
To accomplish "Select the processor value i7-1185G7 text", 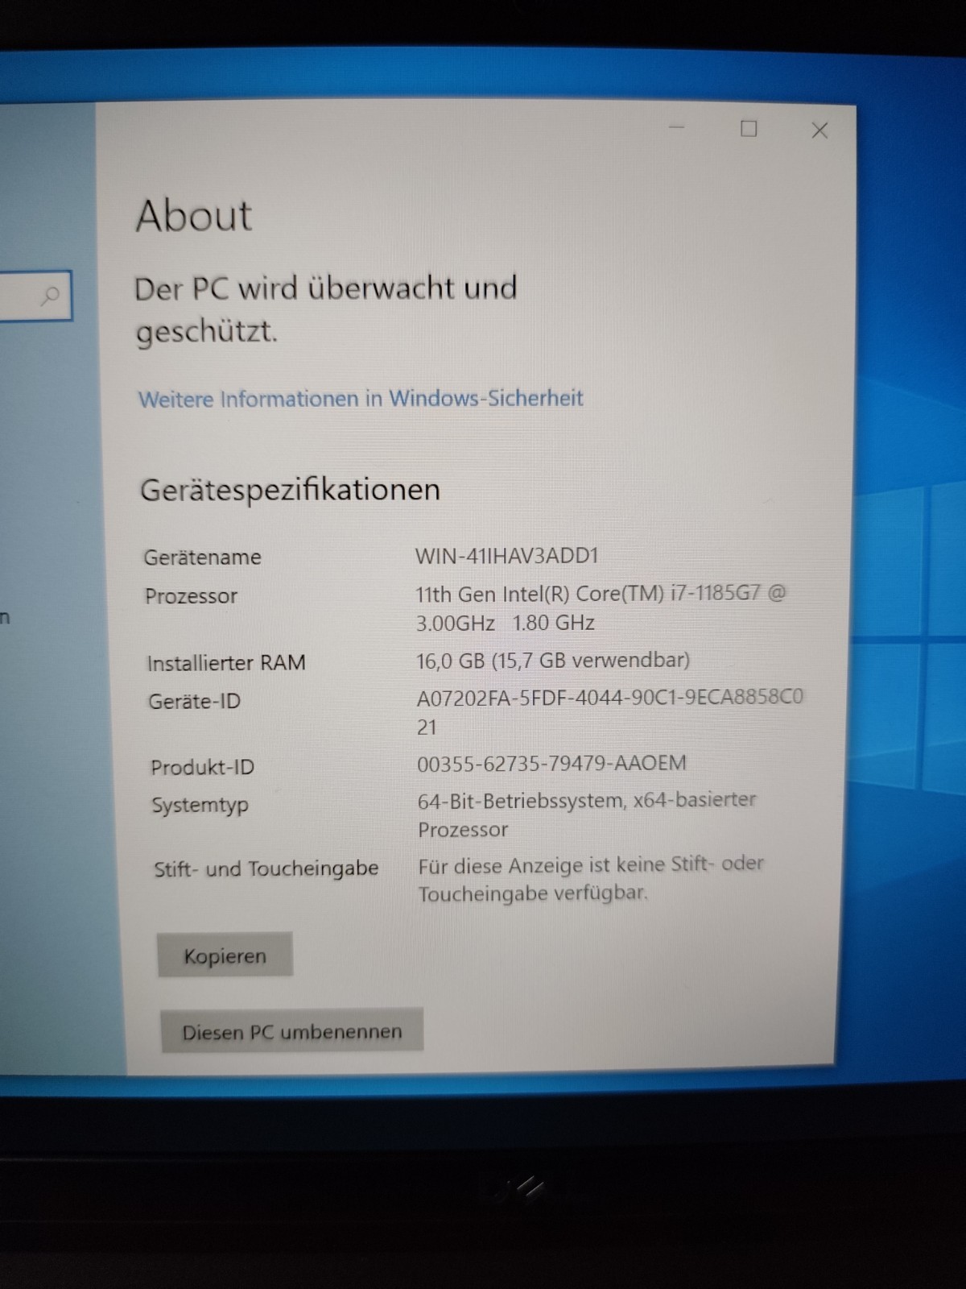I will point(601,608).
